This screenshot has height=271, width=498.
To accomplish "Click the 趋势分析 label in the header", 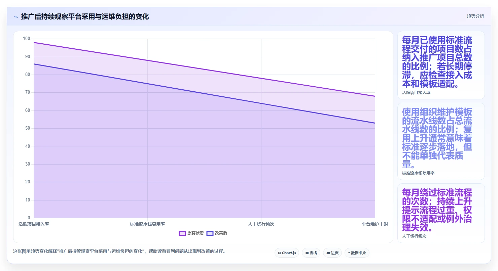I will 475,16.
